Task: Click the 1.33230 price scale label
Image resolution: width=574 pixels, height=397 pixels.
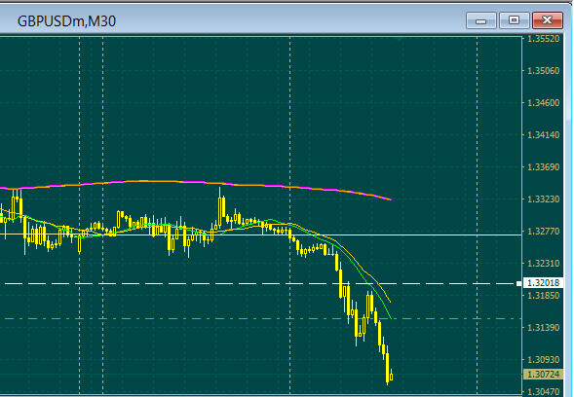Action: pyautogui.click(x=543, y=199)
